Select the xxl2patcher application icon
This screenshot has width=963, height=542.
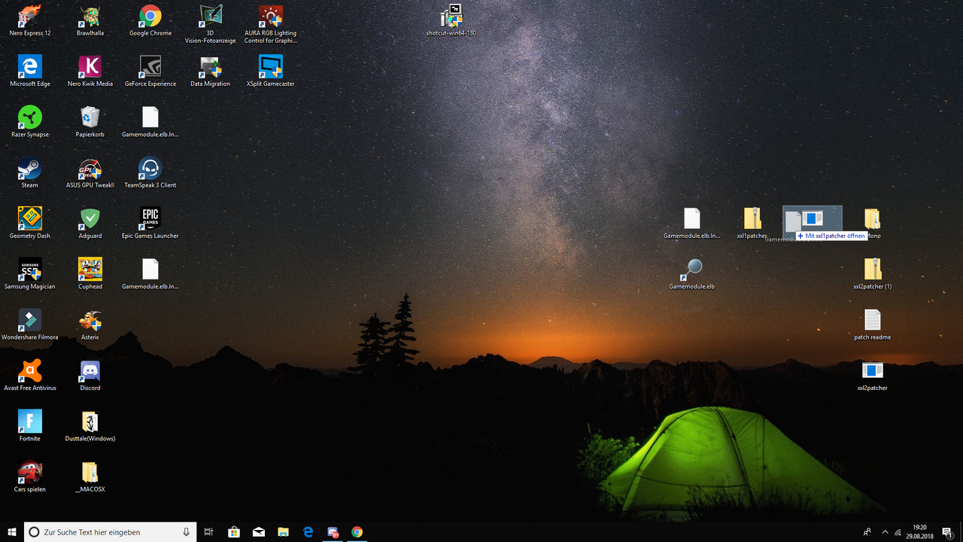tap(873, 375)
